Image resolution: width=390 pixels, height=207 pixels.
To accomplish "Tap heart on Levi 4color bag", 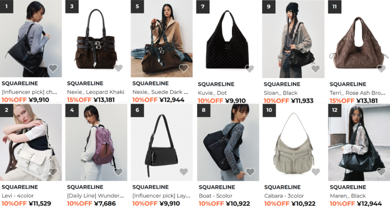I will tap(53, 172).
